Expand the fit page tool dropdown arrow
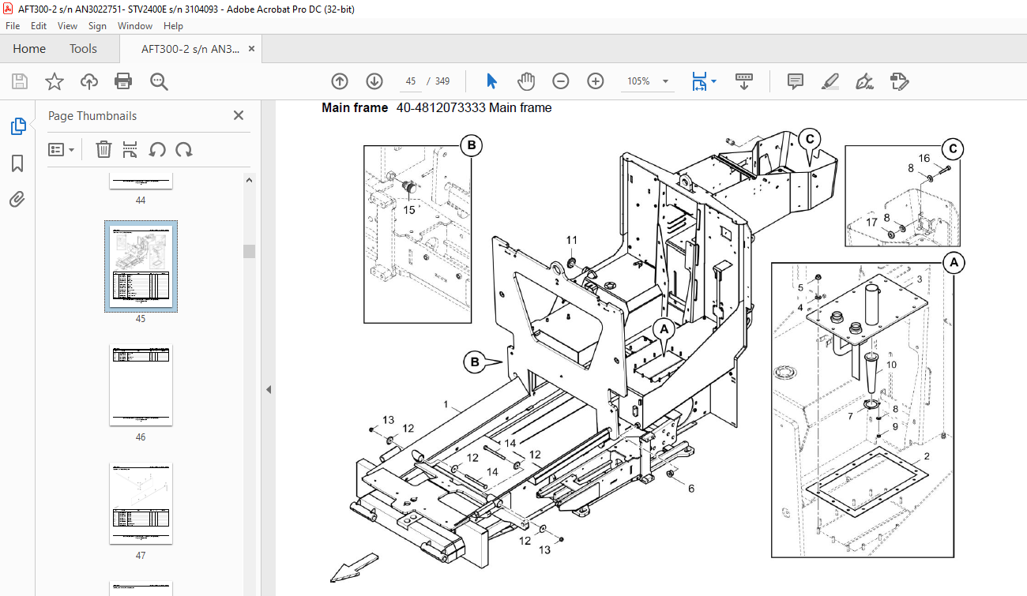Image resolution: width=1027 pixels, height=596 pixels. 713,81
